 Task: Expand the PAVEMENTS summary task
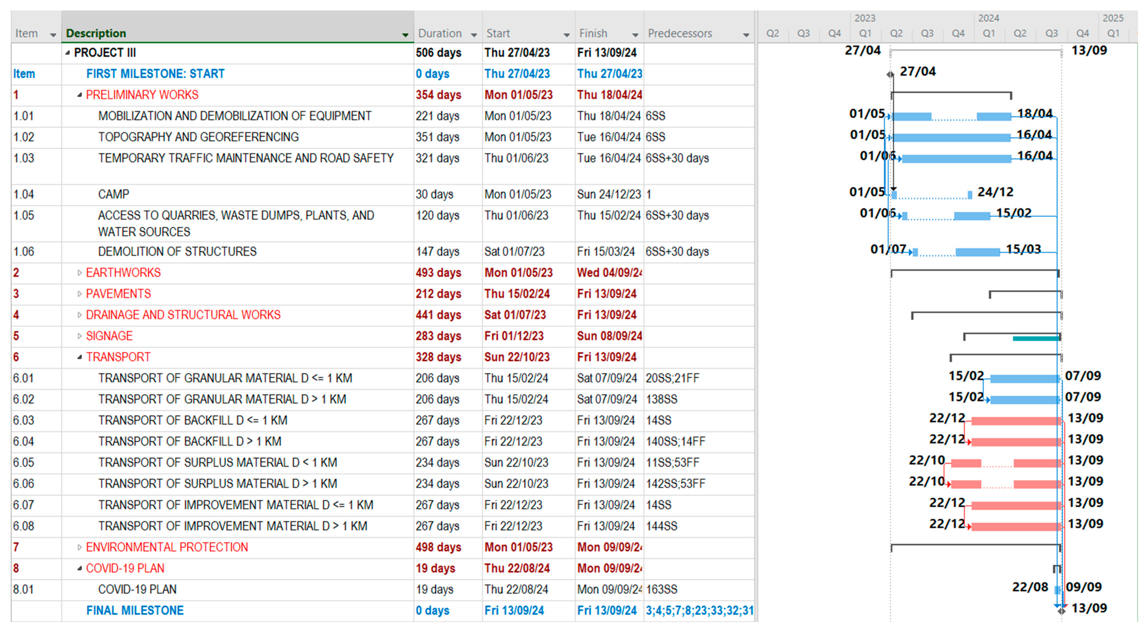click(80, 294)
